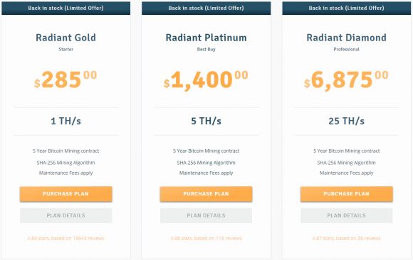Click the Back in stock banner above Gold
Image resolution: width=413 pixels, height=260 pixels.
coord(66,8)
